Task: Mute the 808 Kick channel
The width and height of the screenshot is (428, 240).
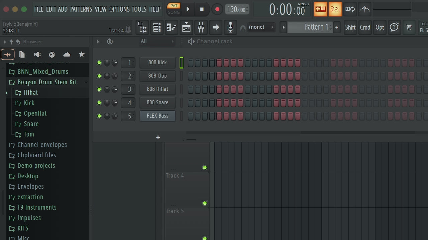Action: pyautogui.click(x=99, y=63)
